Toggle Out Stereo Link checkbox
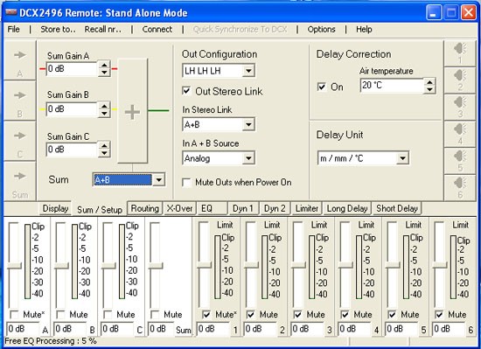 (x=186, y=91)
